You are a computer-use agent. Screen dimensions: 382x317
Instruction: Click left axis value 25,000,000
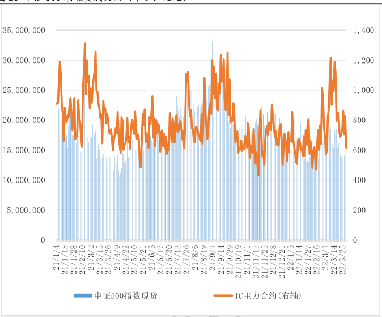click(x=24, y=91)
